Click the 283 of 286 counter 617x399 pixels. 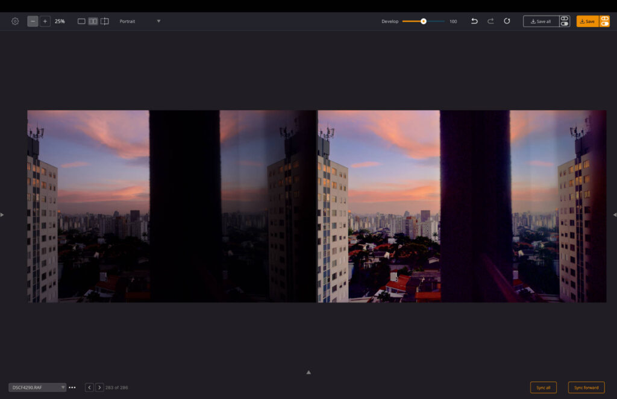pos(116,388)
